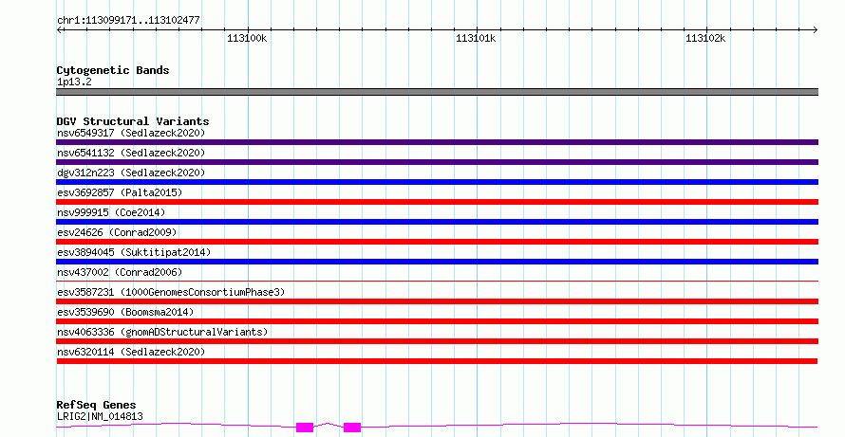Click the esv3692857 (Palta2015) label
This screenshot has width=845, height=437.
click(120, 192)
